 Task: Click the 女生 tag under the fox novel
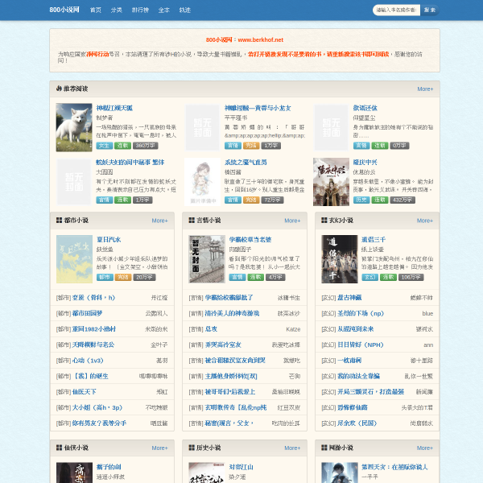click(x=104, y=146)
